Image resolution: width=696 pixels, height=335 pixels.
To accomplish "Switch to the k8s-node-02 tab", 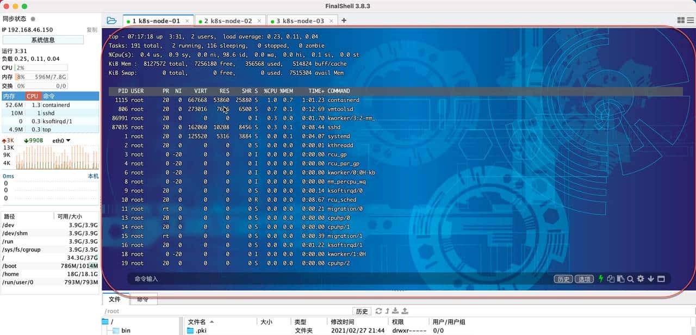I will click(x=229, y=20).
